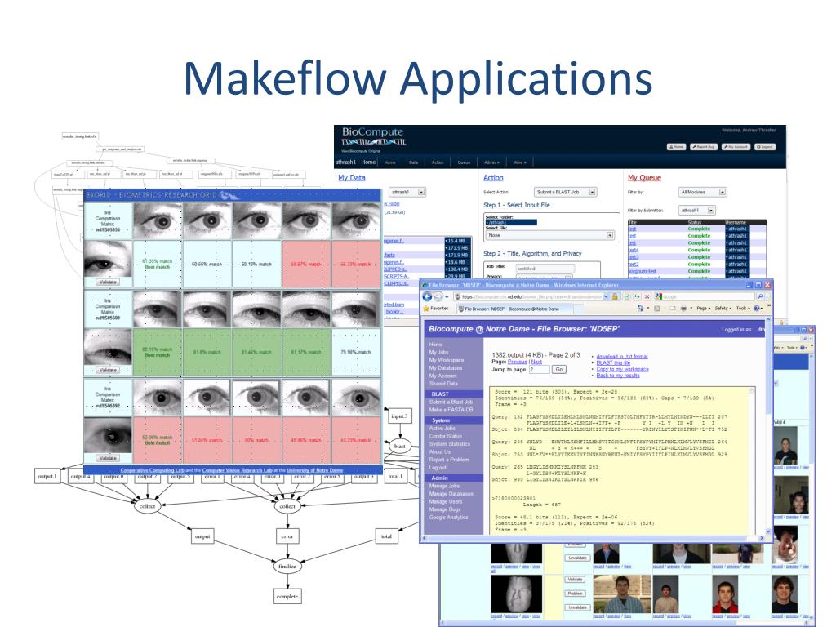Open Submit a Blast Job sidebar link
Viewport: 836px width, 627px height.
(x=451, y=402)
